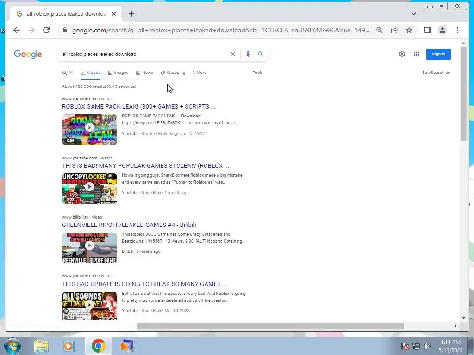Open the Google apps grid
474x355 pixels.
tap(417, 54)
